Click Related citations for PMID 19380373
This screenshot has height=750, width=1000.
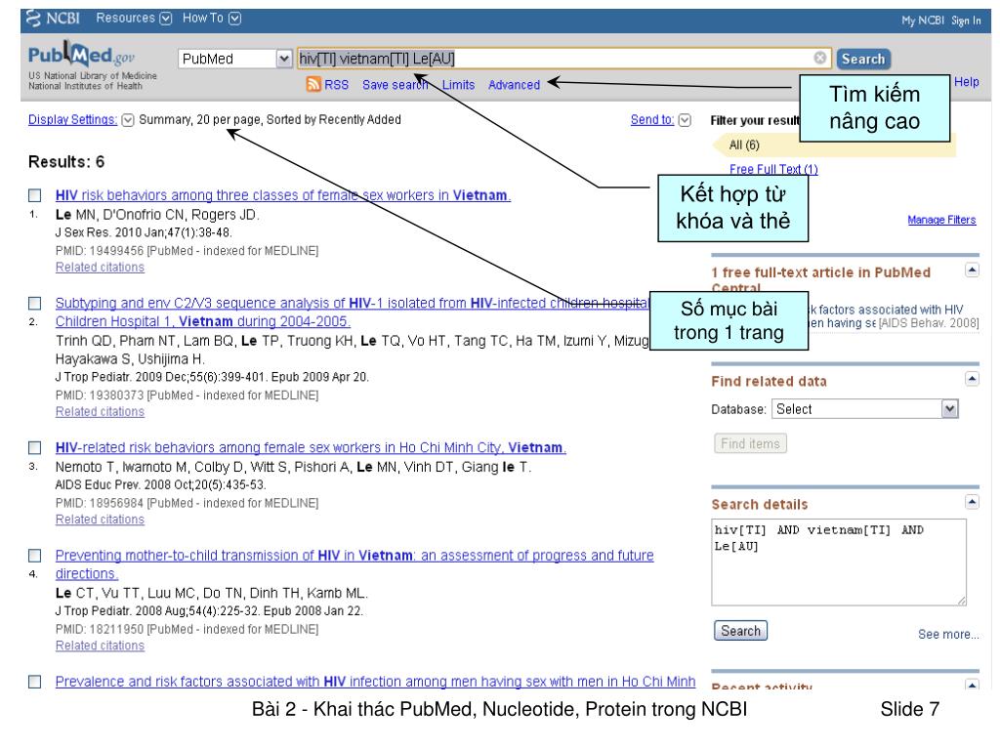pos(100,412)
